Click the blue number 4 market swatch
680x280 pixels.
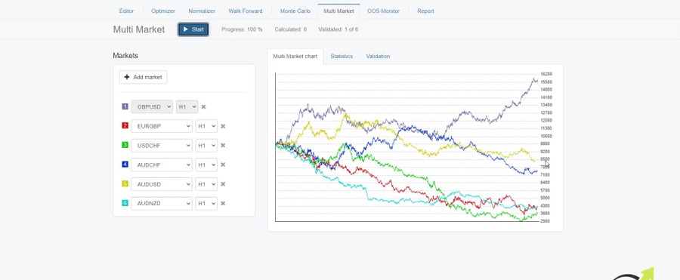tap(125, 165)
